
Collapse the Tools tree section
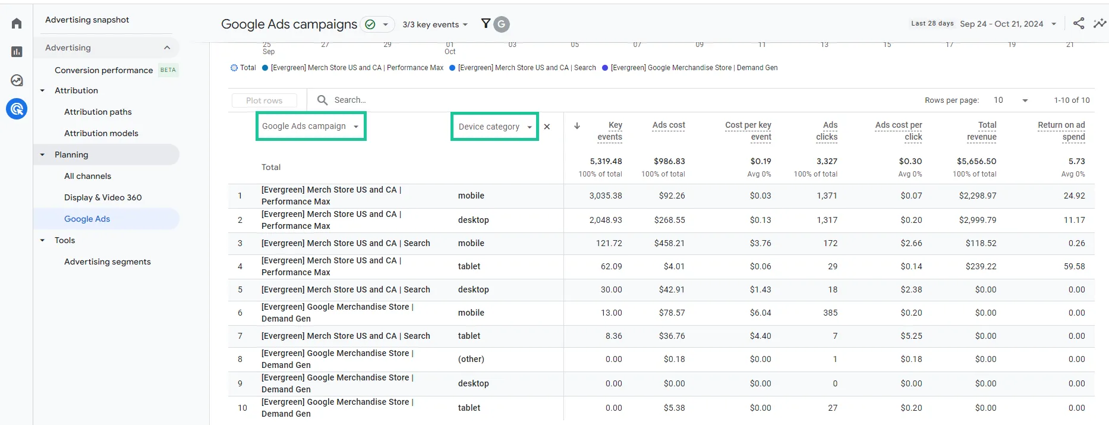pos(42,240)
